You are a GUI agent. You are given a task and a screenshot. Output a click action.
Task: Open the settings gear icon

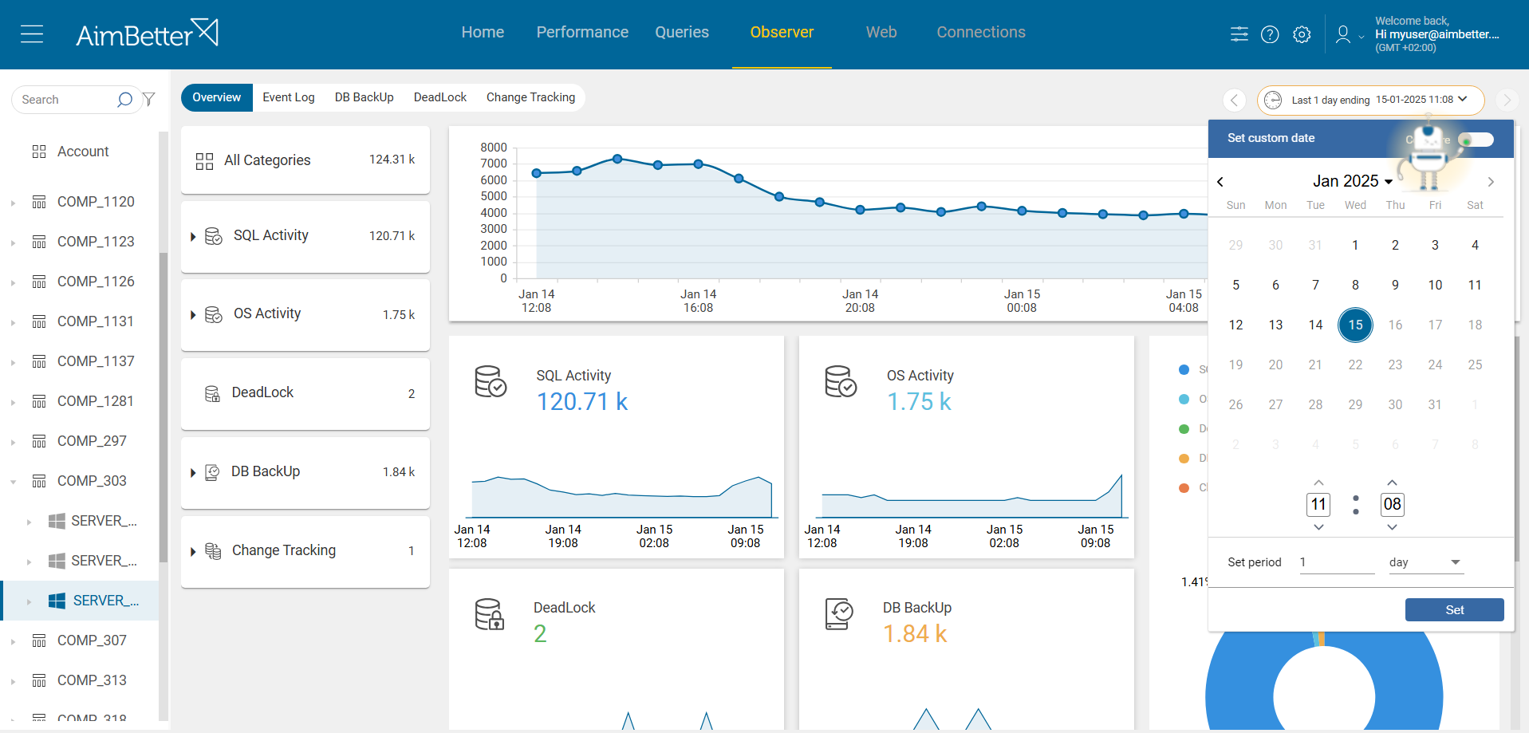coord(1302,34)
